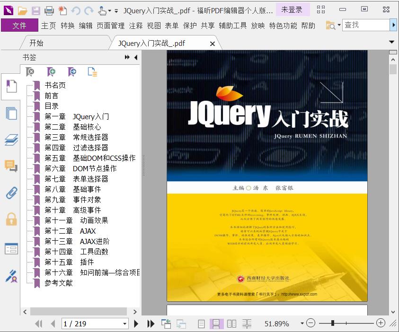Close the JQuery入门实战_.pdf tab
This screenshot has width=399, height=332.
click(213, 44)
